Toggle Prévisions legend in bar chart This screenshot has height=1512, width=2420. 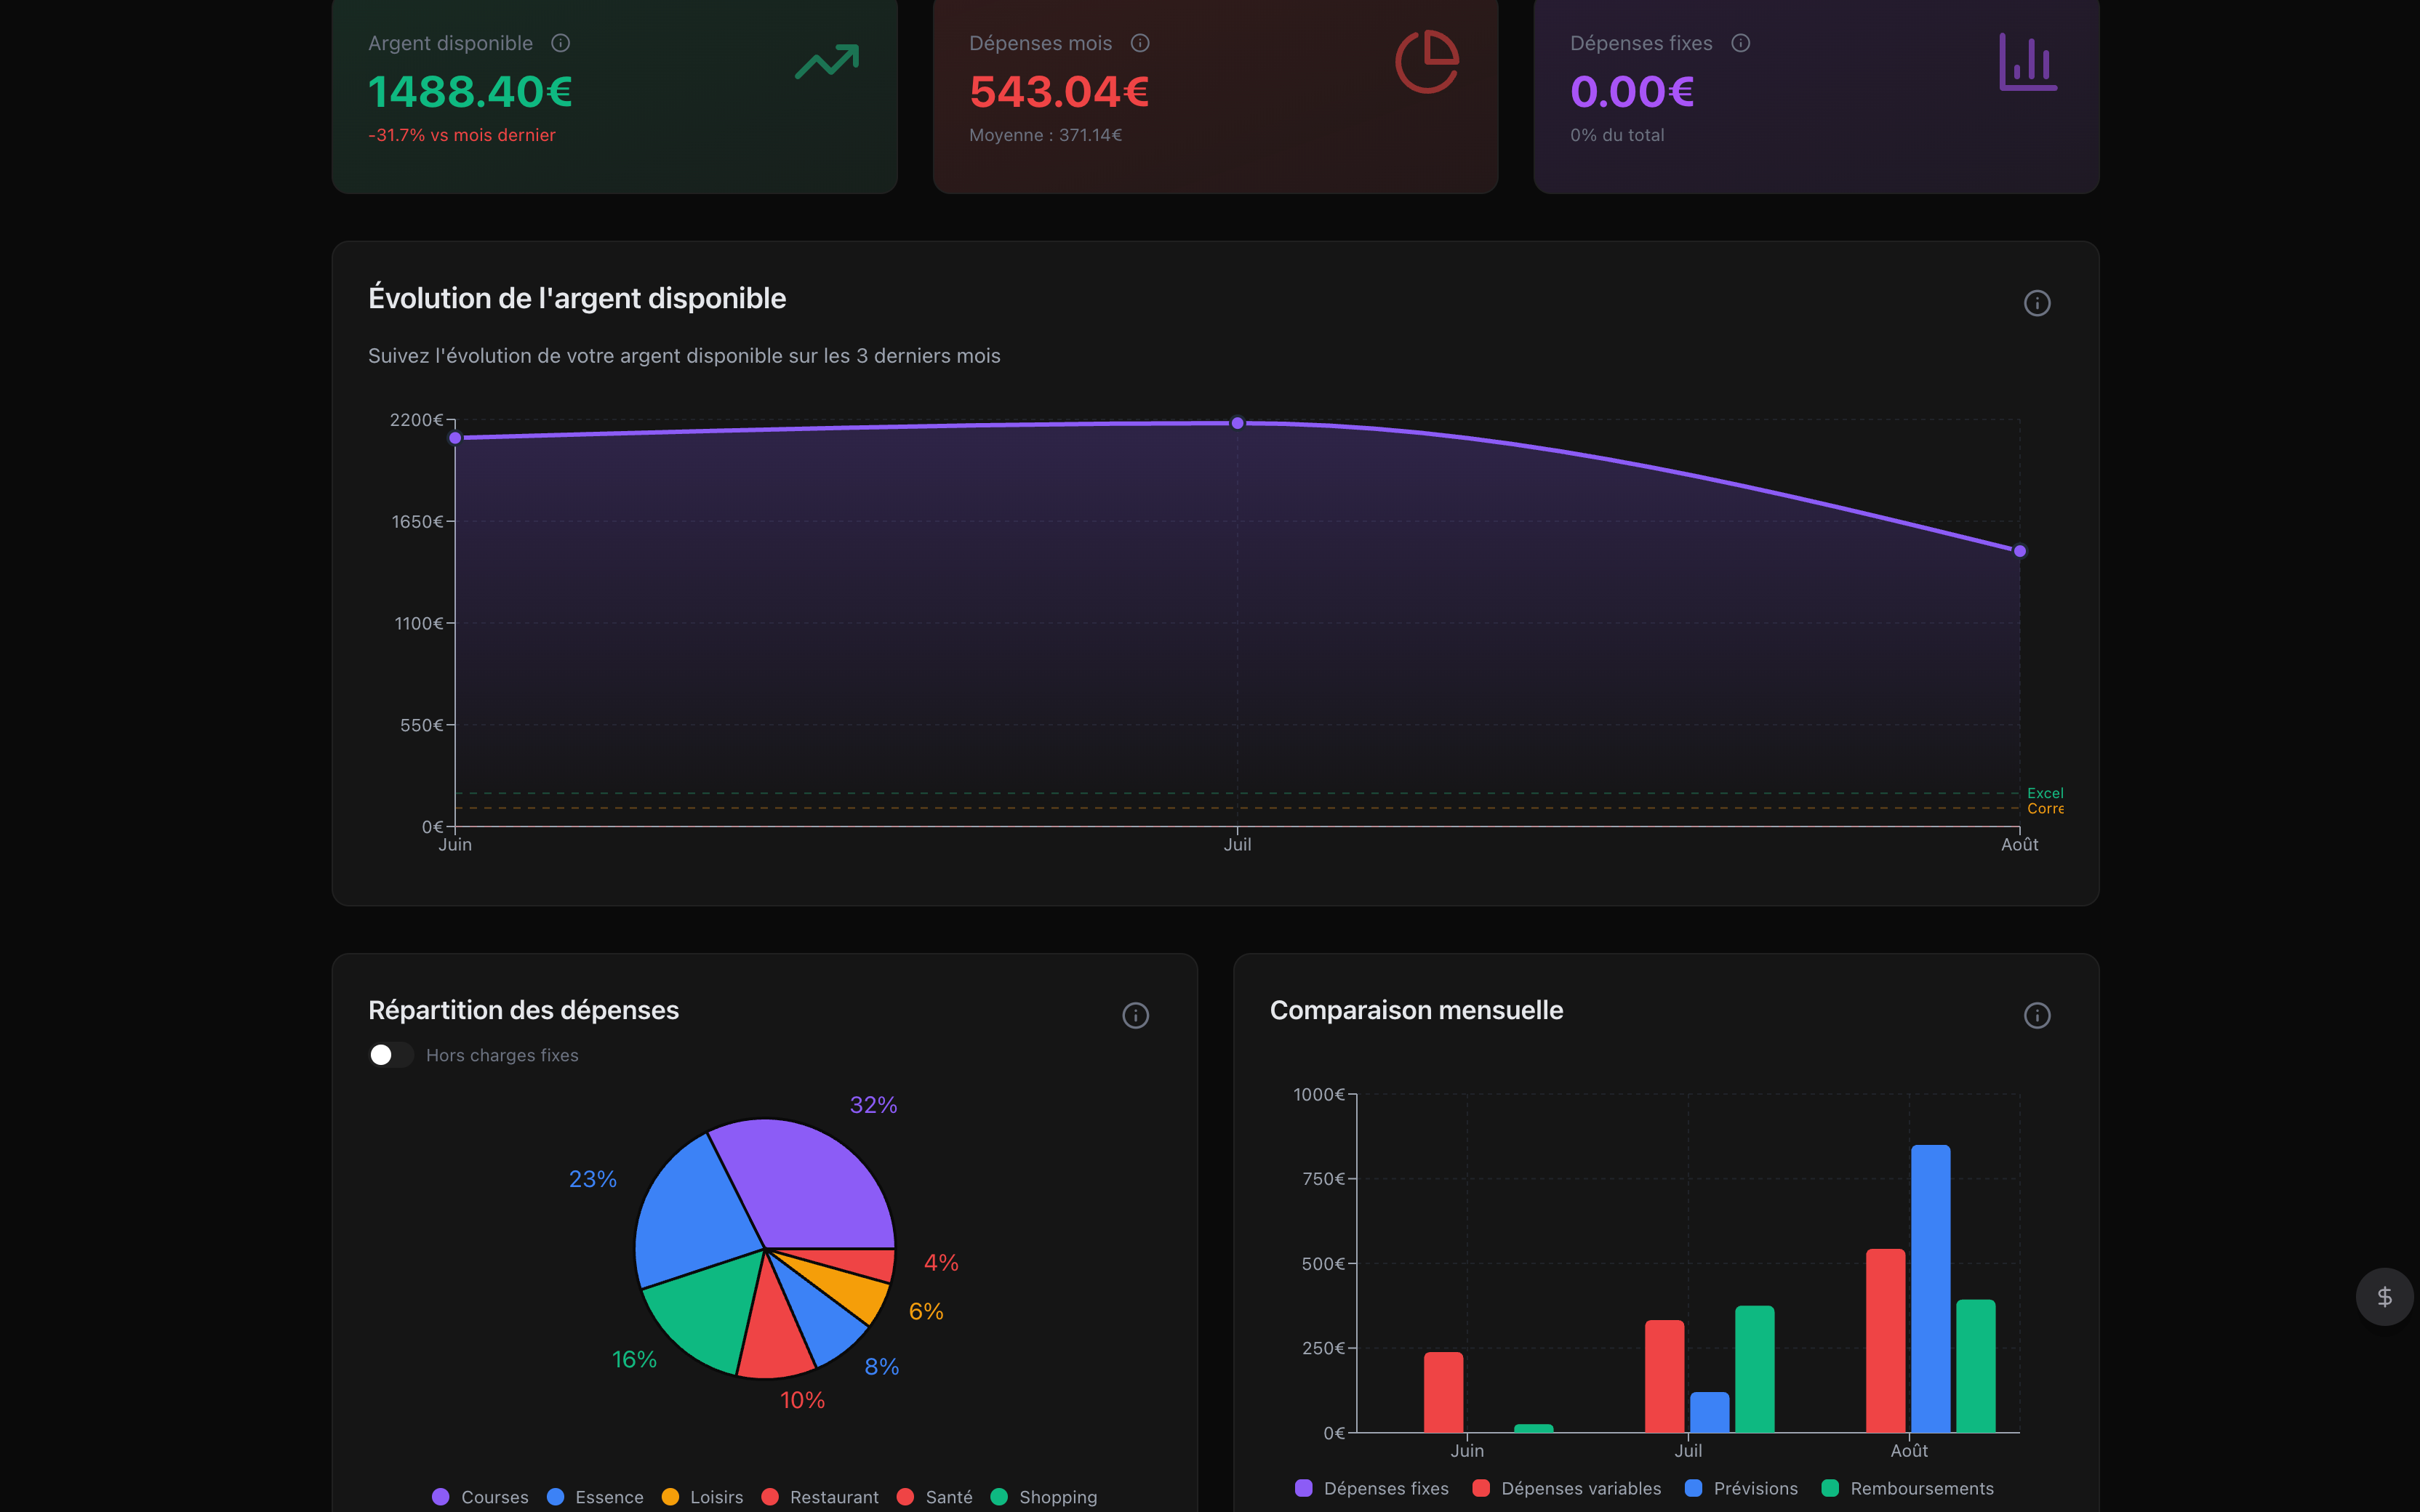pos(1741,1488)
